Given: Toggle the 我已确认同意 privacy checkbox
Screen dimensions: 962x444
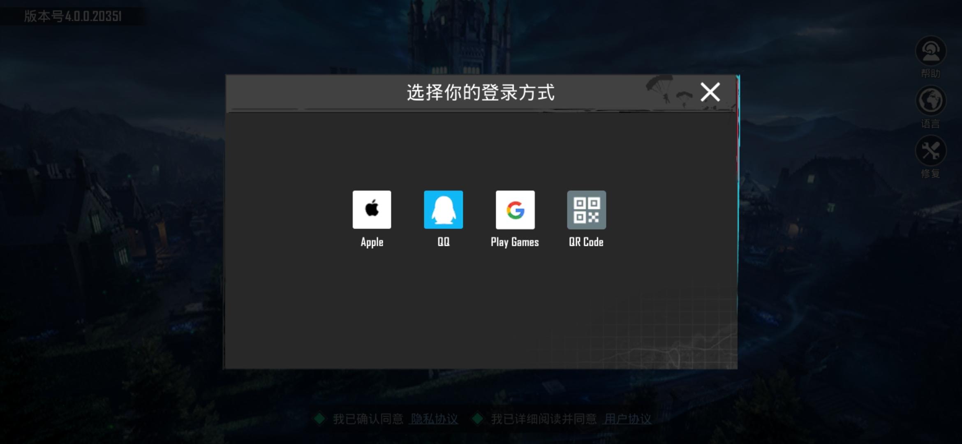Looking at the screenshot, I should 319,419.
